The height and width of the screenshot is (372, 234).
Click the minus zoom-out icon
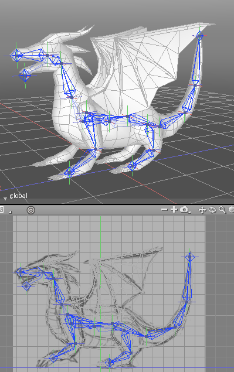pos(164,210)
